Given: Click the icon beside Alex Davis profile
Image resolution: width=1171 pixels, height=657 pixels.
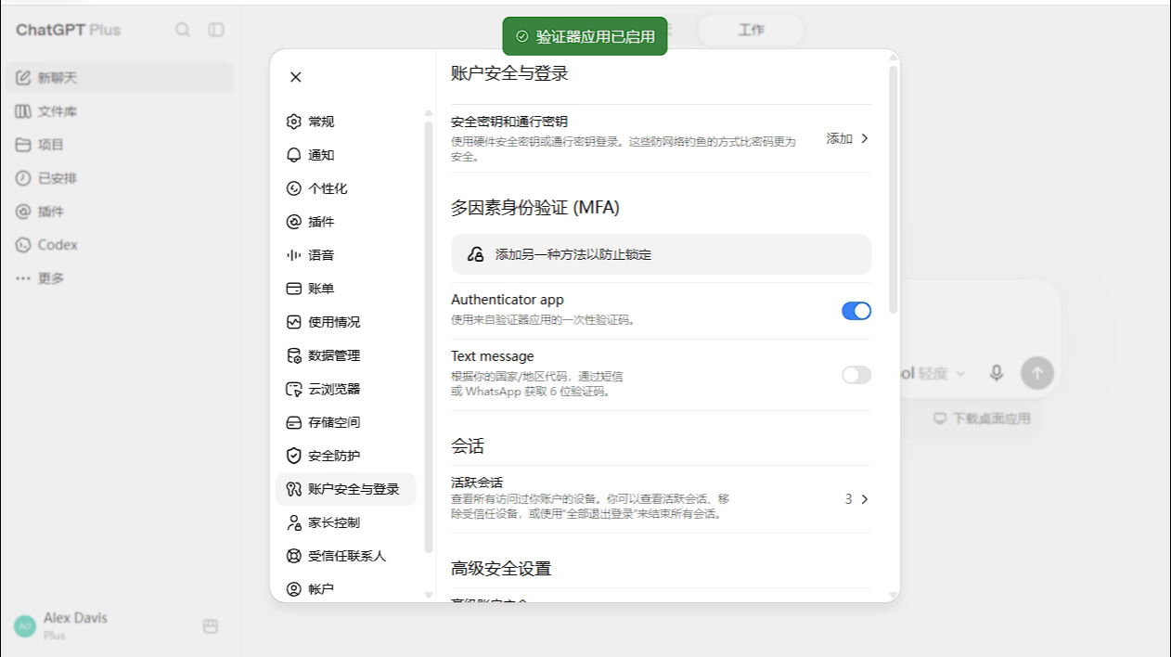Looking at the screenshot, I should tap(211, 626).
